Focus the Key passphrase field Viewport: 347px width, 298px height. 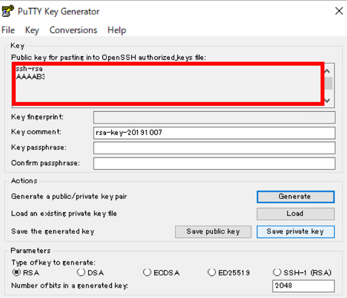[x=214, y=148]
